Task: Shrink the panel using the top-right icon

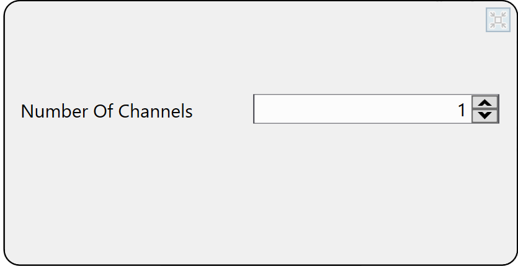Action: tap(498, 20)
